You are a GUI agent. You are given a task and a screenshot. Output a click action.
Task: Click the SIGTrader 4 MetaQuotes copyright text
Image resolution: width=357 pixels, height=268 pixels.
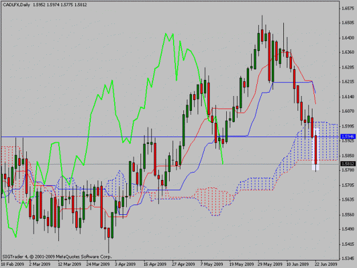(57, 257)
